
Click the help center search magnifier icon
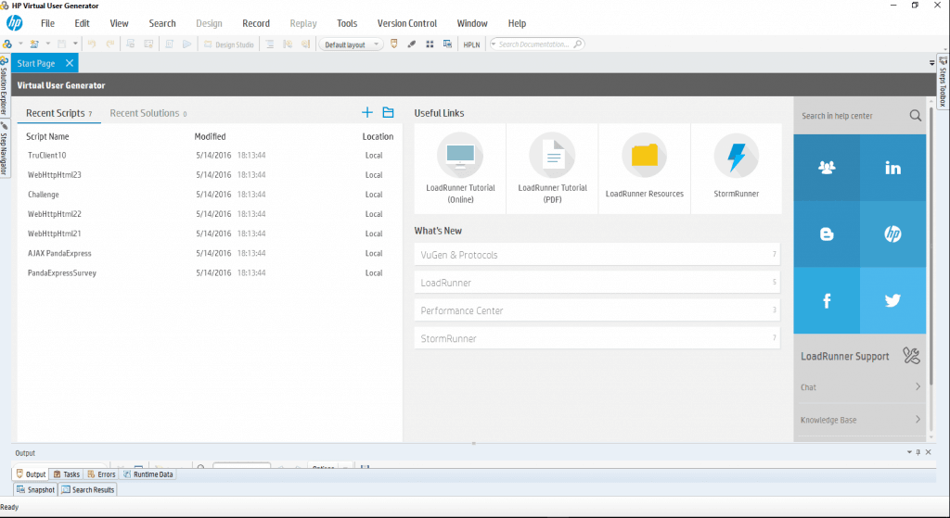click(915, 115)
